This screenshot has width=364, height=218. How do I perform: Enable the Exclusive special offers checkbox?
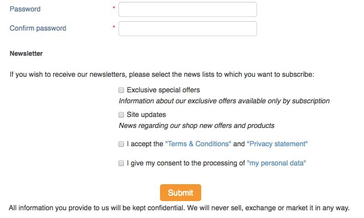coord(122,90)
